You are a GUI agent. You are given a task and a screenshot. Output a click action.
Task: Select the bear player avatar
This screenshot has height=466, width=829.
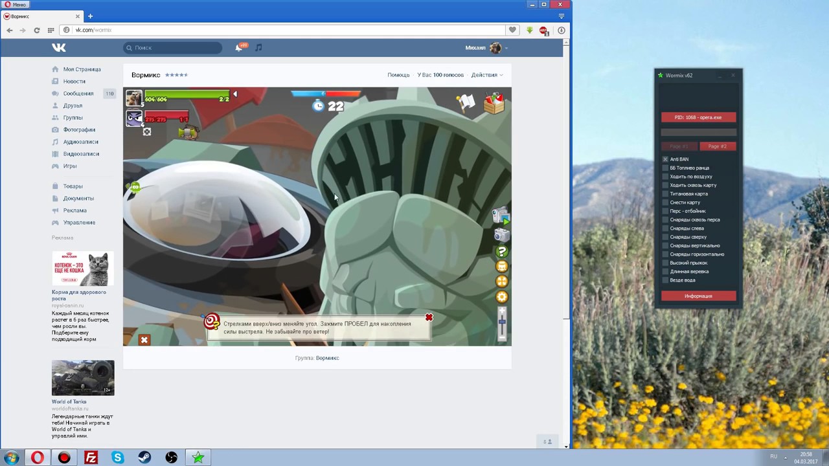tap(134, 98)
